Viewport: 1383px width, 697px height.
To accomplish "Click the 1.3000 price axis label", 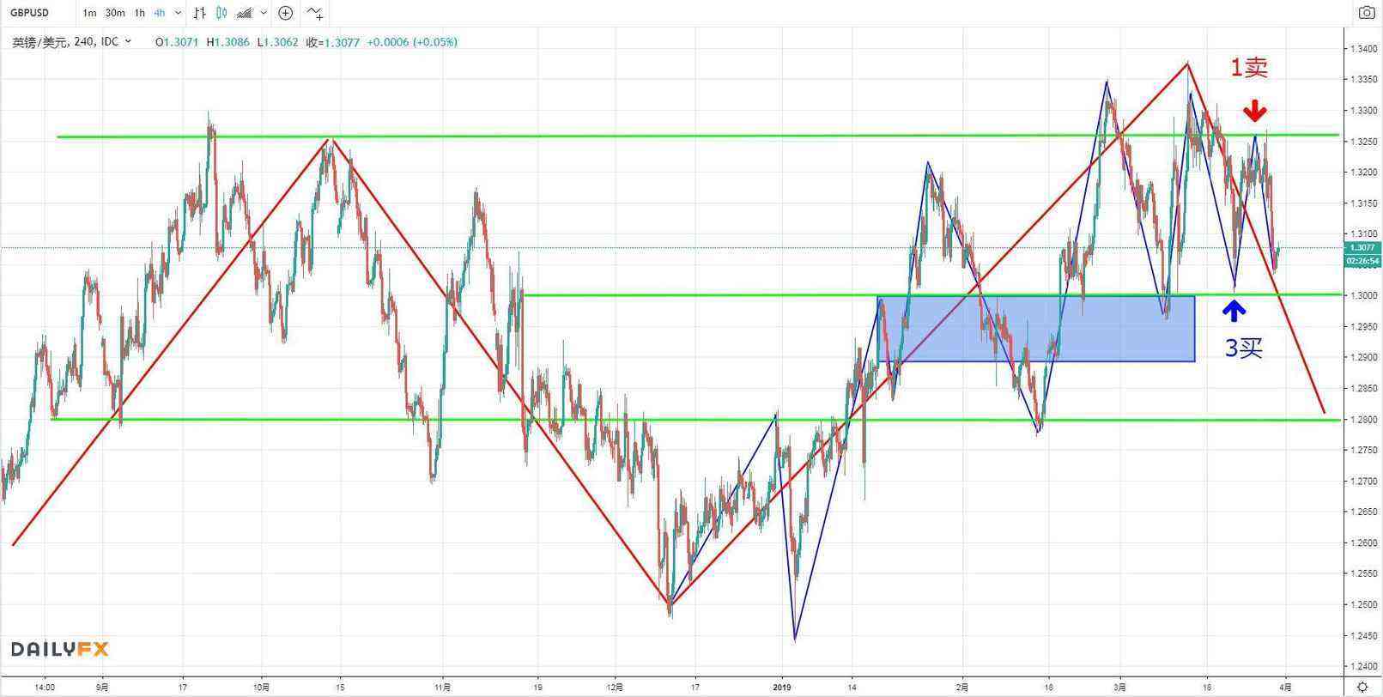I will tap(1362, 295).
